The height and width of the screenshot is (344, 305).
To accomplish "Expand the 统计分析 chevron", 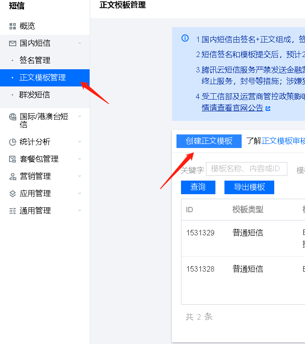I will (x=80, y=142).
